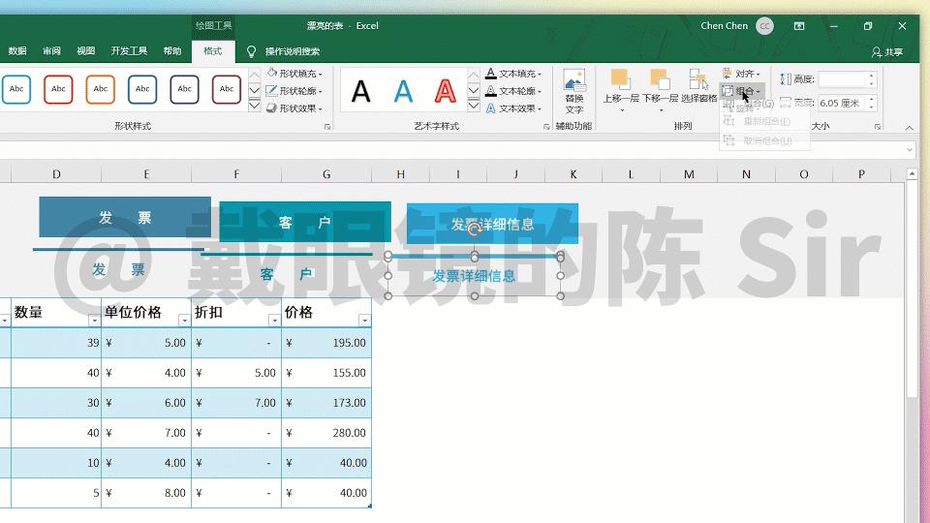Image resolution: width=930 pixels, height=523 pixels.
Task: Click the teal 客户 button shape
Action: coord(305,223)
